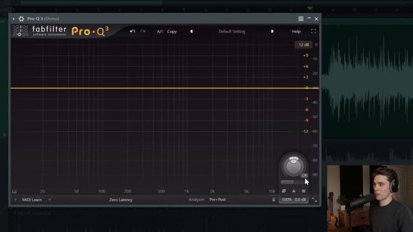Load next preset with right arrow
Image resolution: width=413 pixels, height=232 pixels.
(272, 32)
